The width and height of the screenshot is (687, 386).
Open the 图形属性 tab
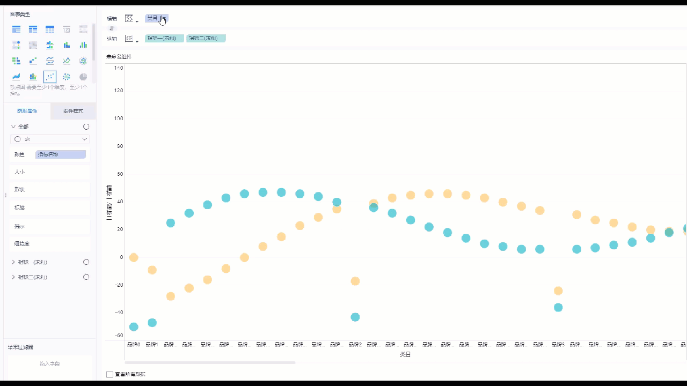coord(27,111)
